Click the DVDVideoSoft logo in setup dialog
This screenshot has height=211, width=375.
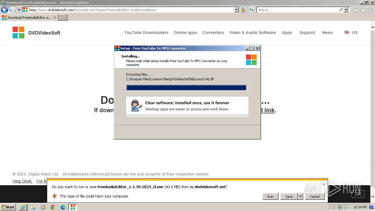[x=251, y=60]
